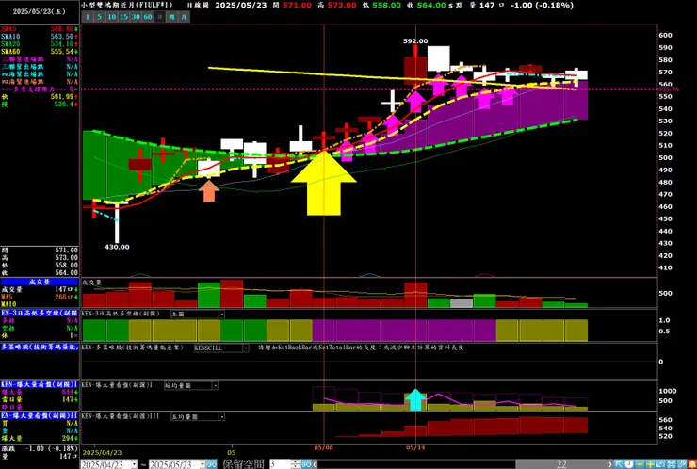Click the 430.00 low price label
697x469 pixels.
point(117,247)
